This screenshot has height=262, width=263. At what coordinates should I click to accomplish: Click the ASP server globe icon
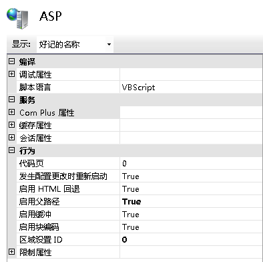point(17,19)
